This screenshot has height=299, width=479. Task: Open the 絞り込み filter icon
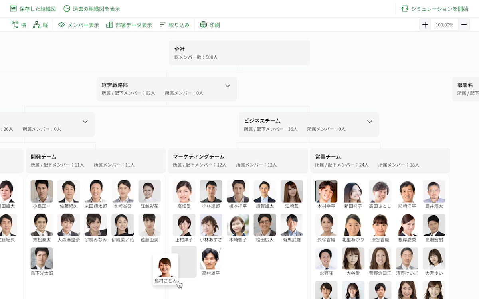pyautogui.click(x=162, y=24)
